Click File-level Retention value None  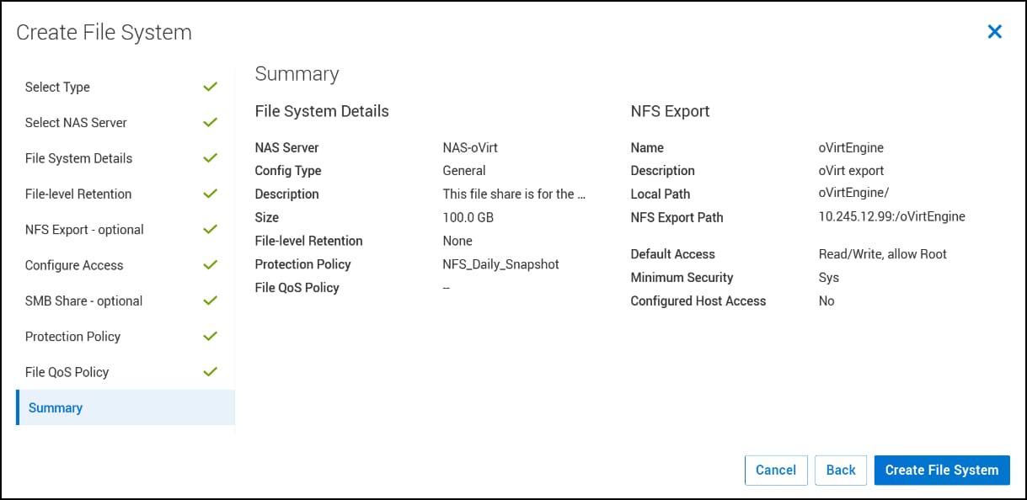pyautogui.click(x=457, y=241)
